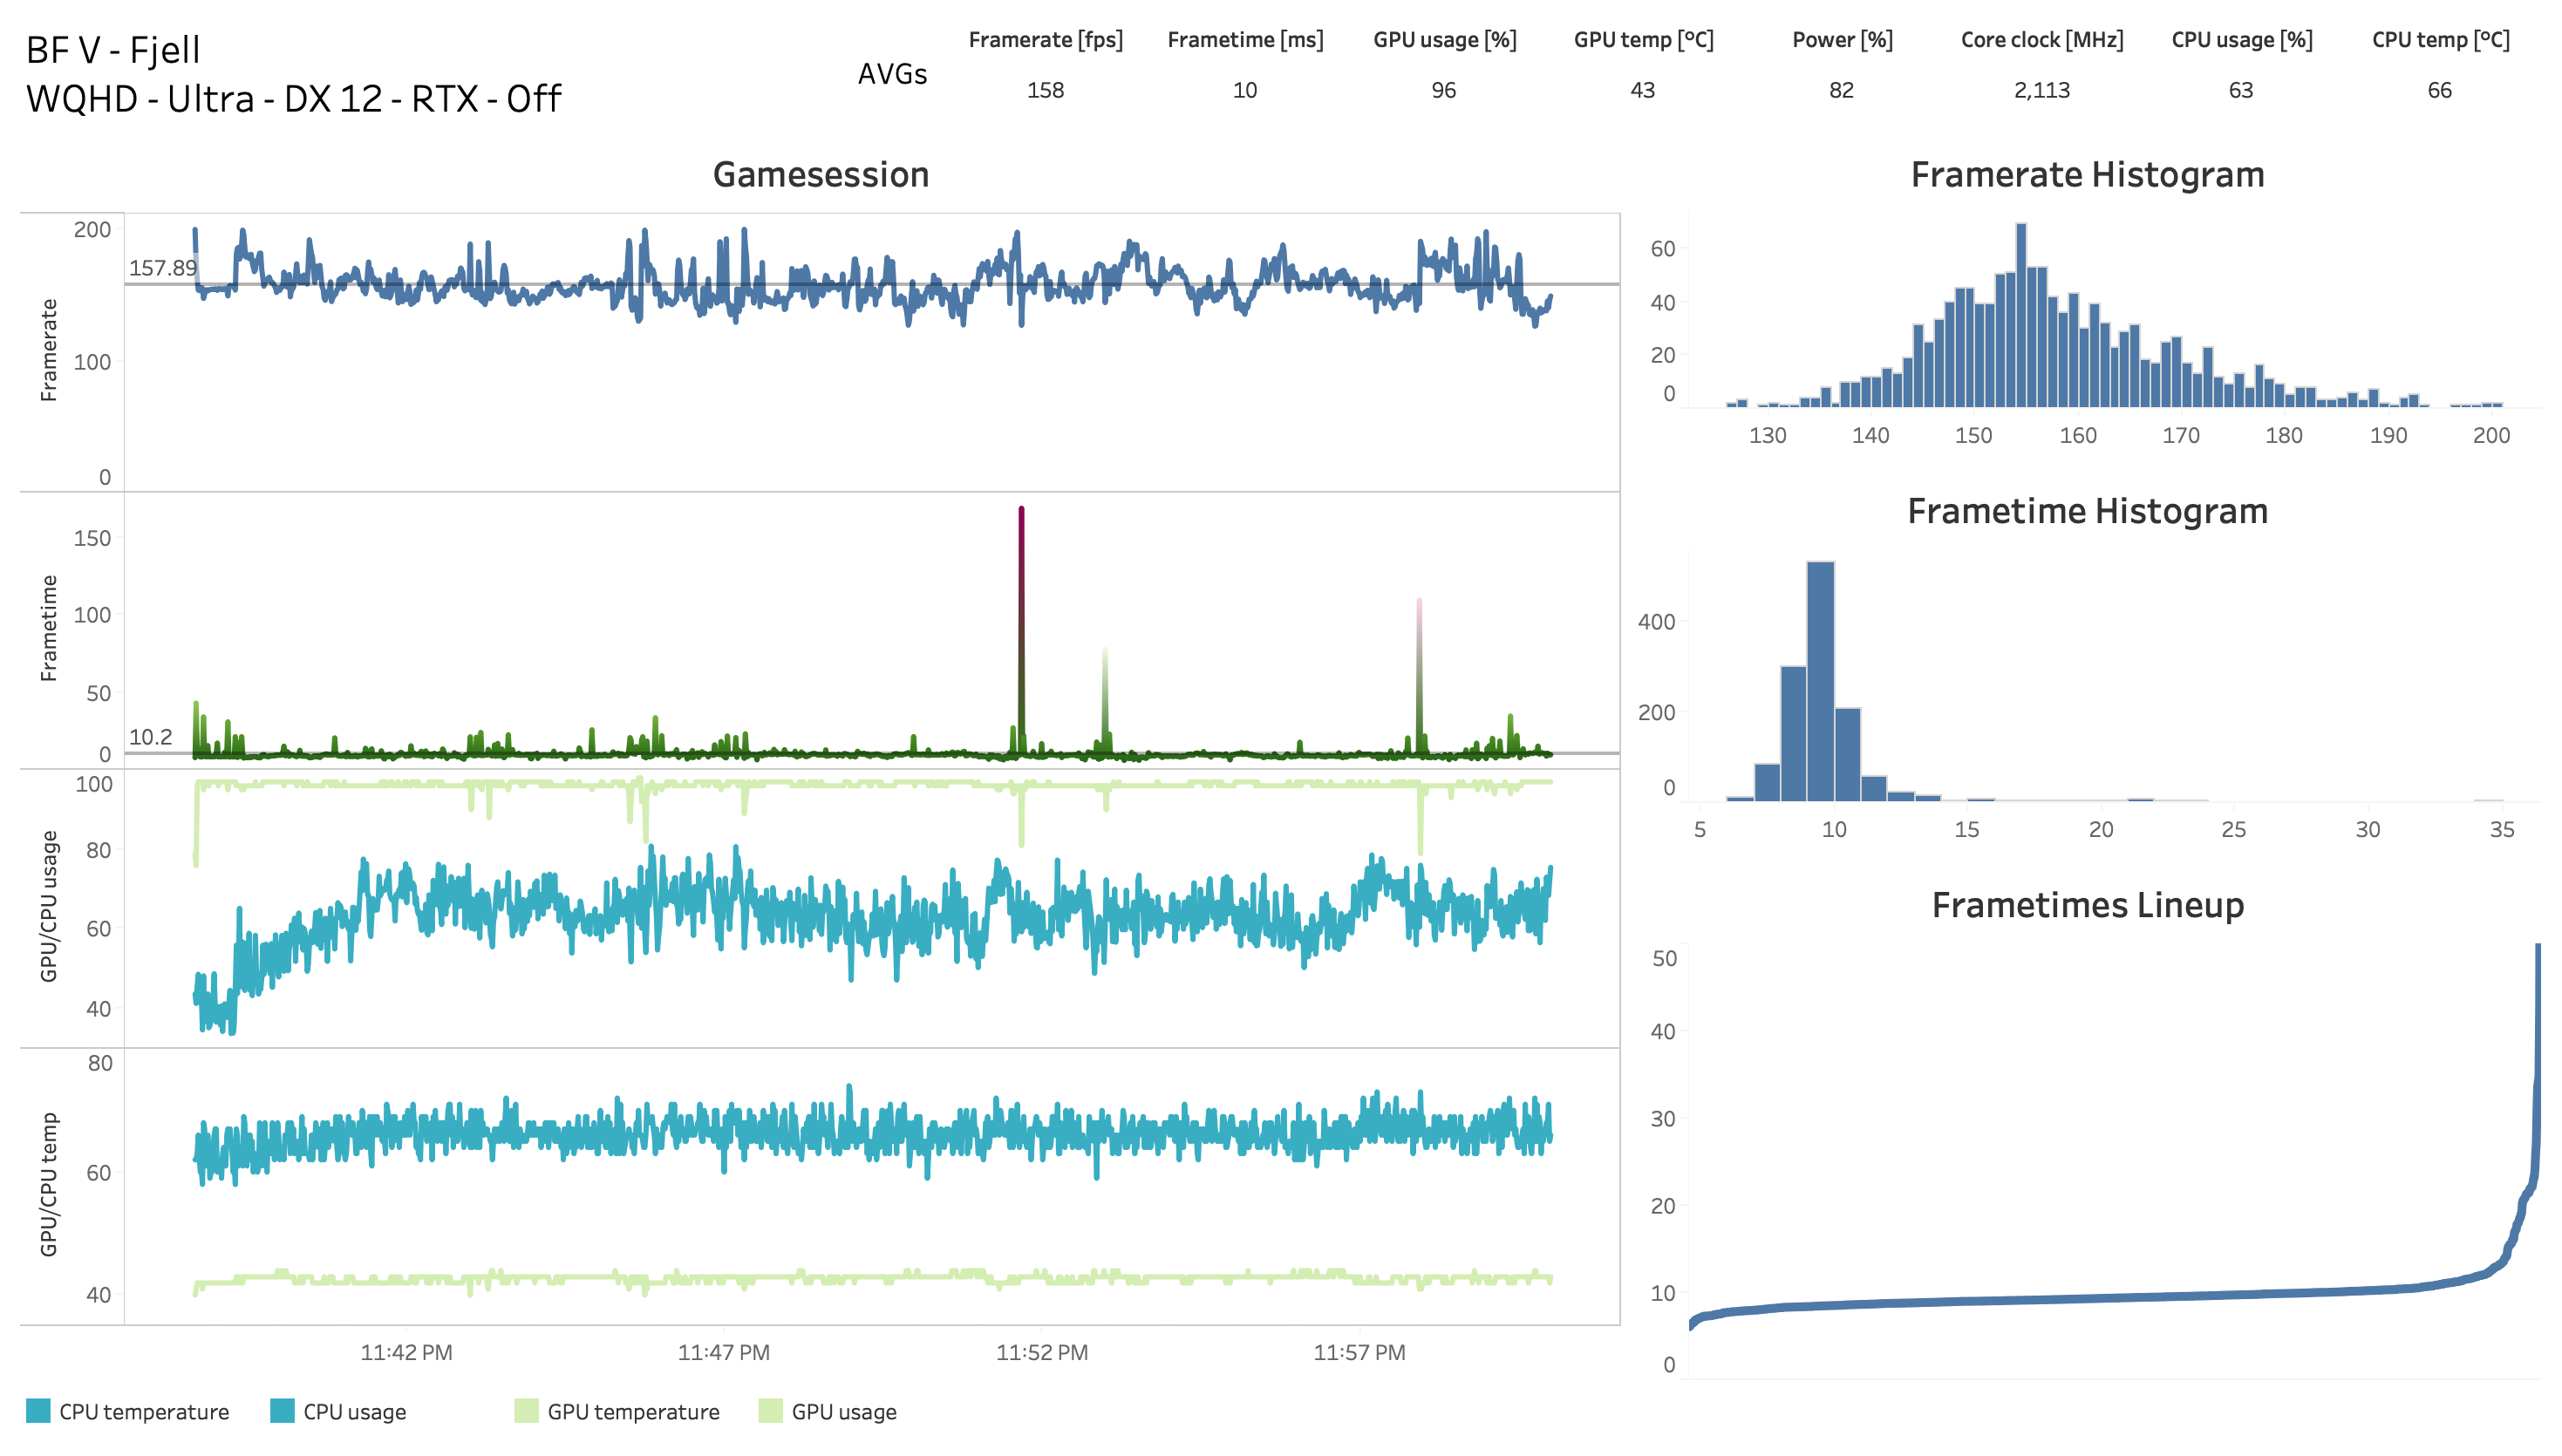Click the GPU usage legend color swatch
The image size is (2562, 1456).
click(770, 1410)
